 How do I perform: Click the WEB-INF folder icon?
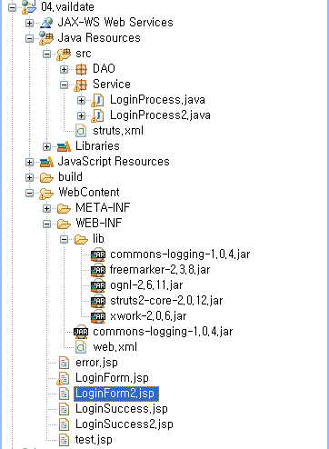[64, 224]
